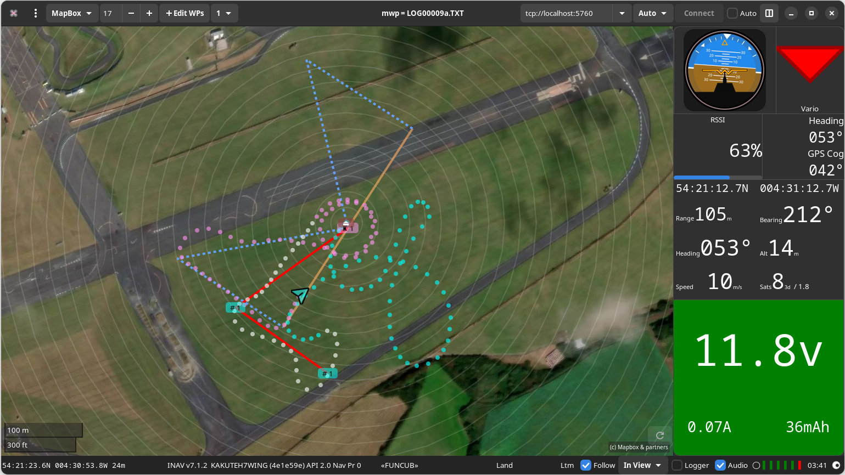Click the Mapbox & partners attribution
The height and width of the screenshot is (475, 845).
[x=639, y=447]
